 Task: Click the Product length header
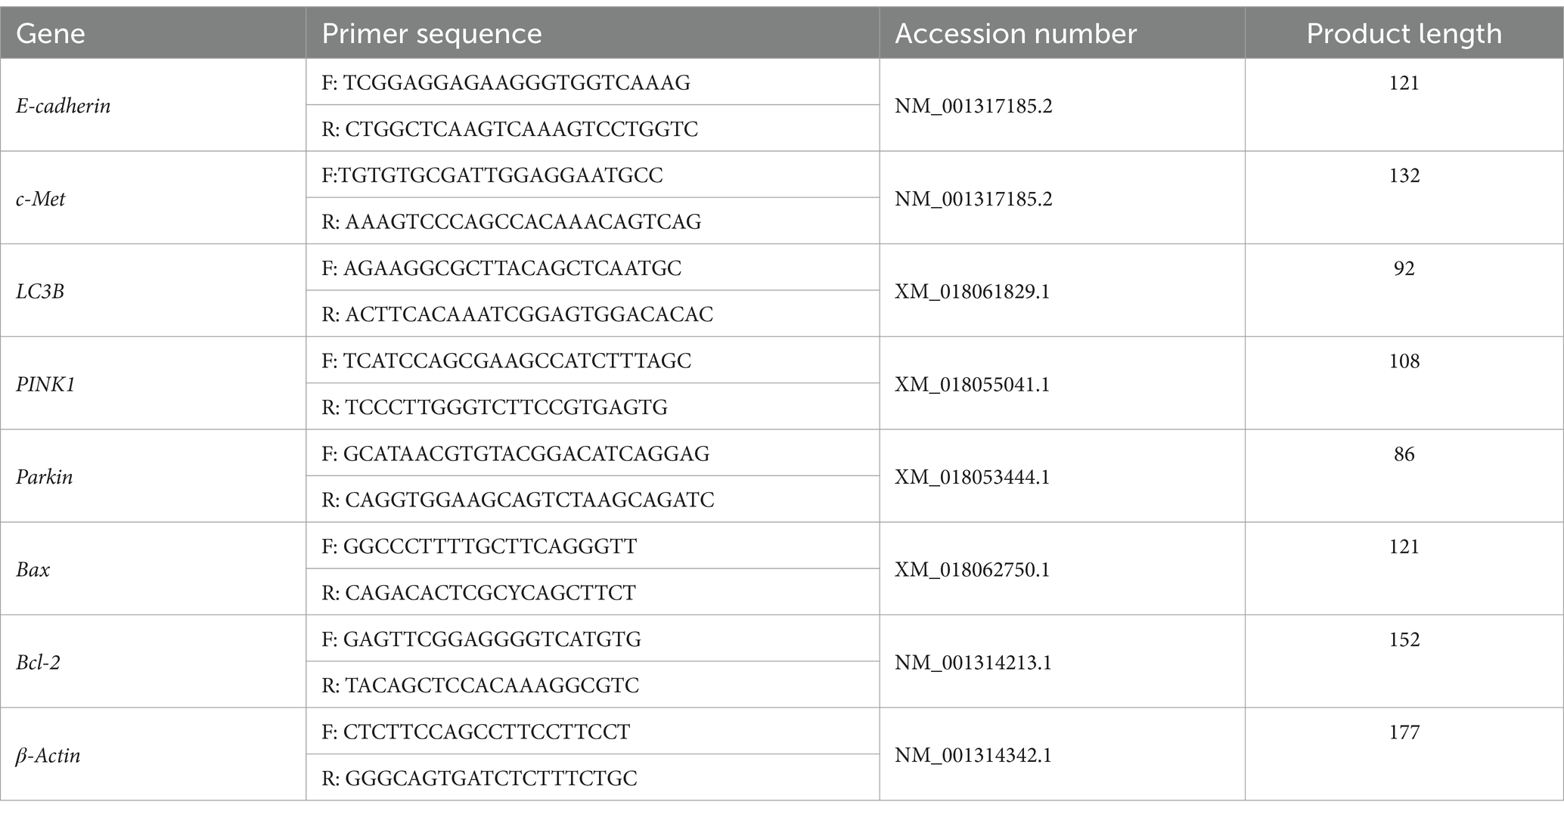tap(1404, 34)
